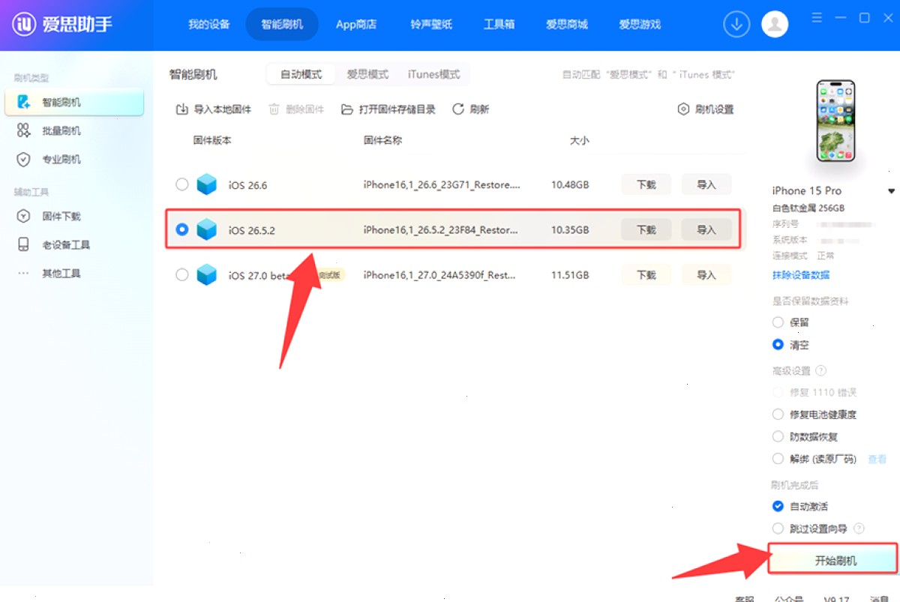Enable 防数据恢复 option

point(778,436)
